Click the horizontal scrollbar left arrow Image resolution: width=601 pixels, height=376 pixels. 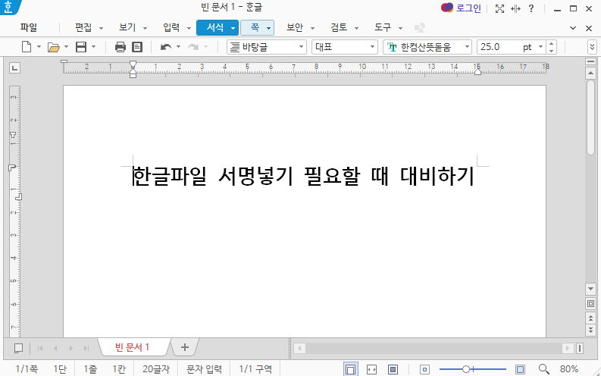coord(299,349)
